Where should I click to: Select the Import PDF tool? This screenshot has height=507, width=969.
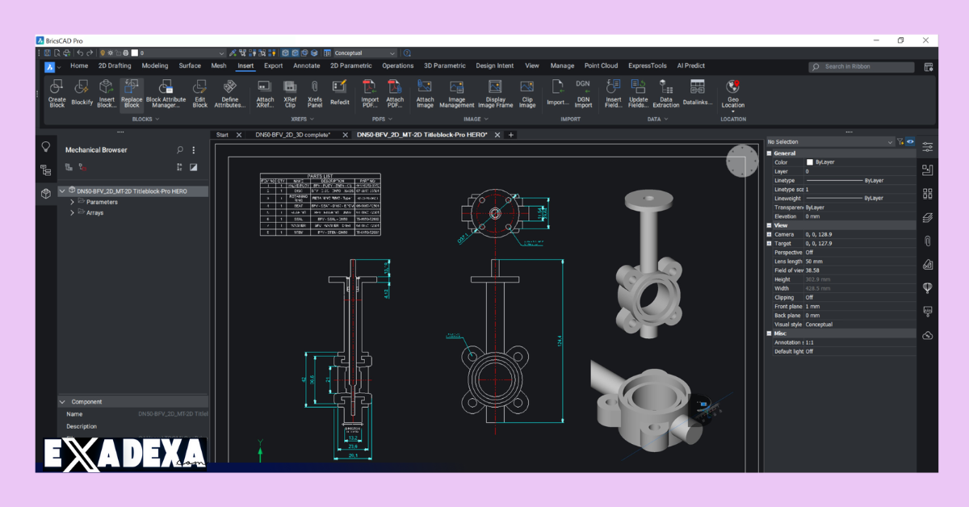369,93
